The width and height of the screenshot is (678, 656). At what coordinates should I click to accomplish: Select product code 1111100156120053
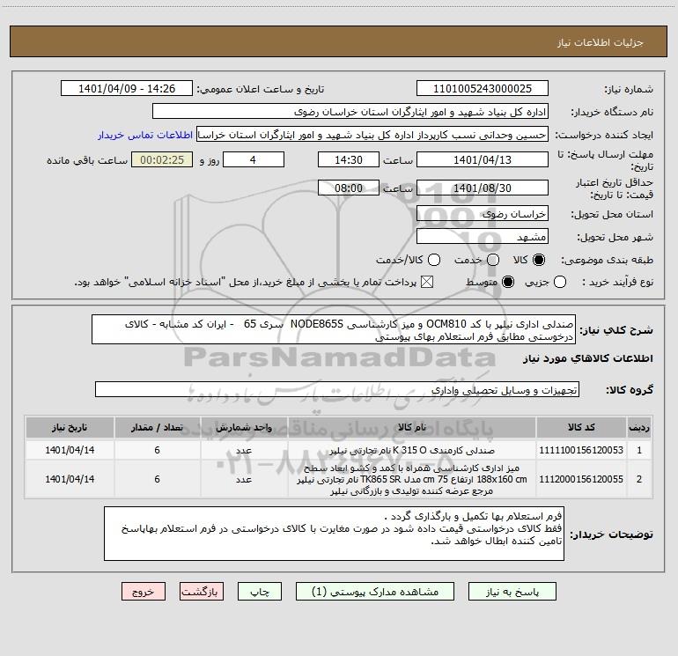(x=581, y=450)
